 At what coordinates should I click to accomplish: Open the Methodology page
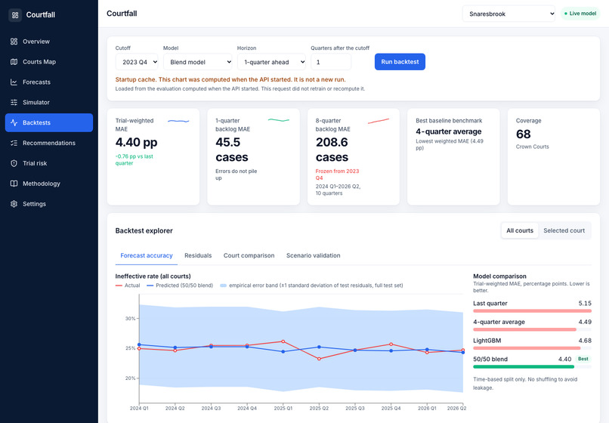(x=49, y=184)
